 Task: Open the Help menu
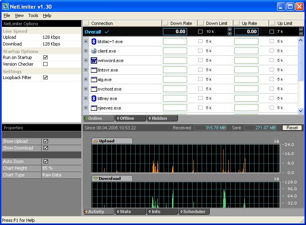pos(47,15)
